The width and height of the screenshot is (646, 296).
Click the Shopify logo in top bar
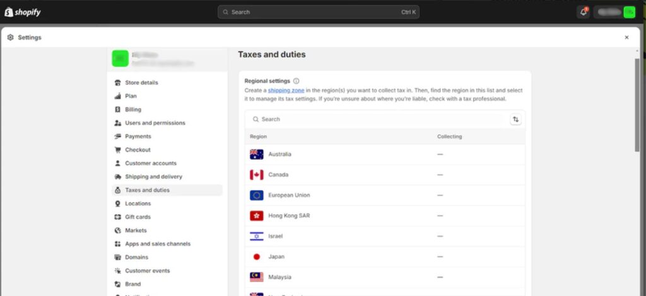23,12
